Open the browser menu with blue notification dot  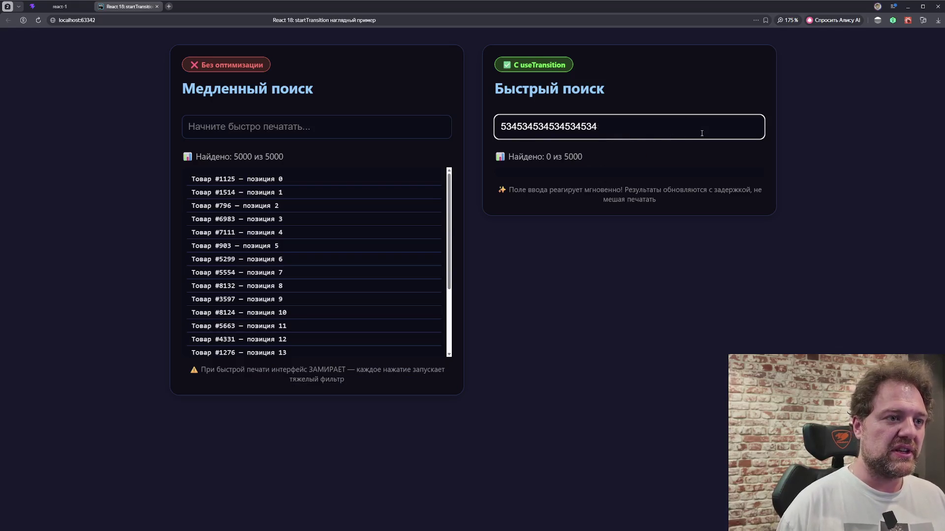pos(893,6)
